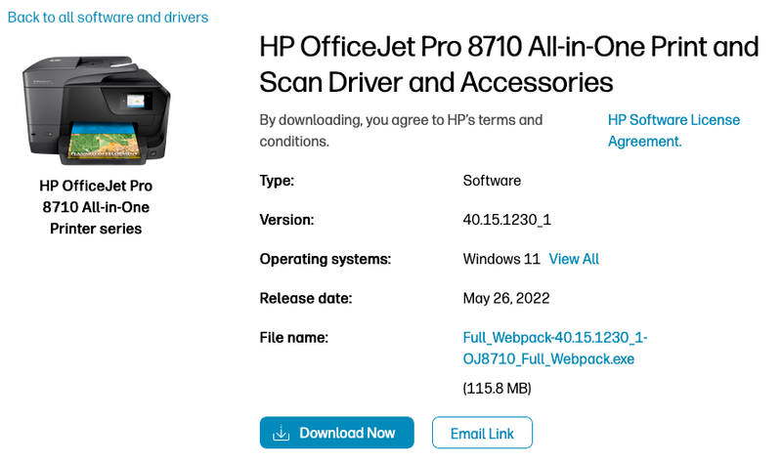Select the printer series caption under image
Screen dimensions: 782x462
96,206
